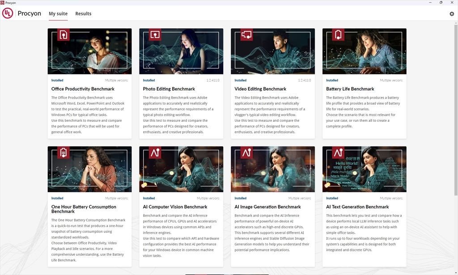The width and height of the screenshot is (458, 275).
Task: Click Multiple versions on AI Image Generation card
Action: click(300, 198)
